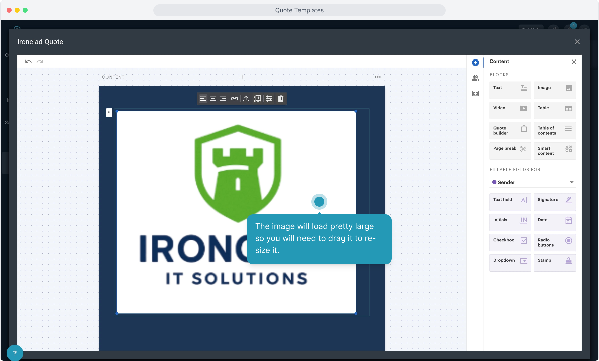Screen dimensions: 599x361
Task: Click the undo arrow icon
Action: point(28,62)
